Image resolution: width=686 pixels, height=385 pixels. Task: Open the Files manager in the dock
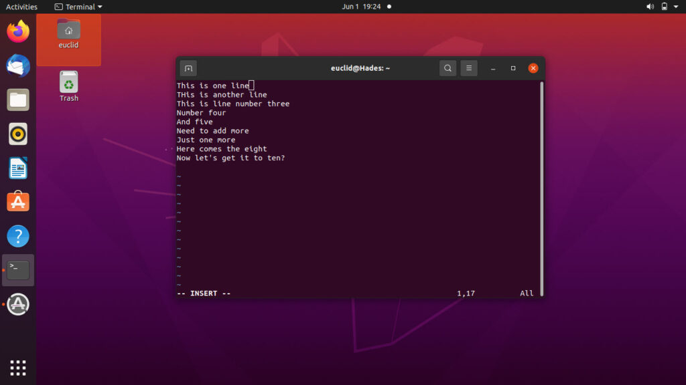[x=18, y=100]
